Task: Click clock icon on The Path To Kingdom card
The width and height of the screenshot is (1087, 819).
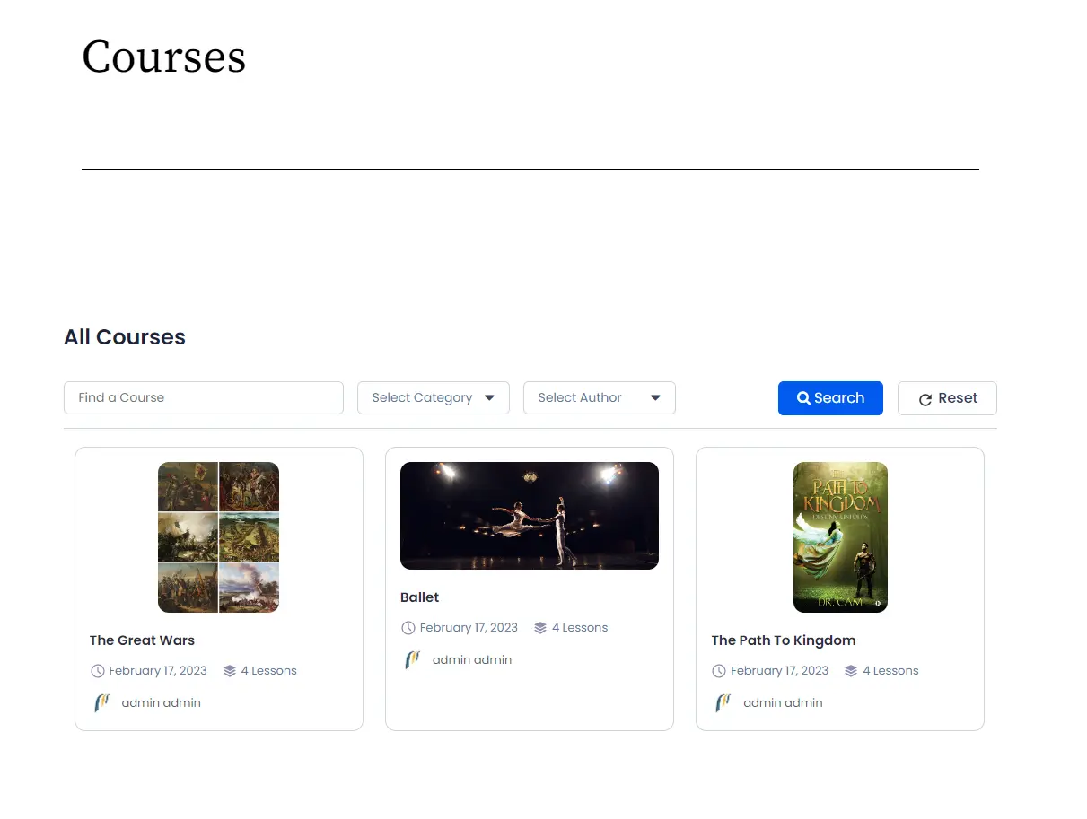Action: (719, 671)
